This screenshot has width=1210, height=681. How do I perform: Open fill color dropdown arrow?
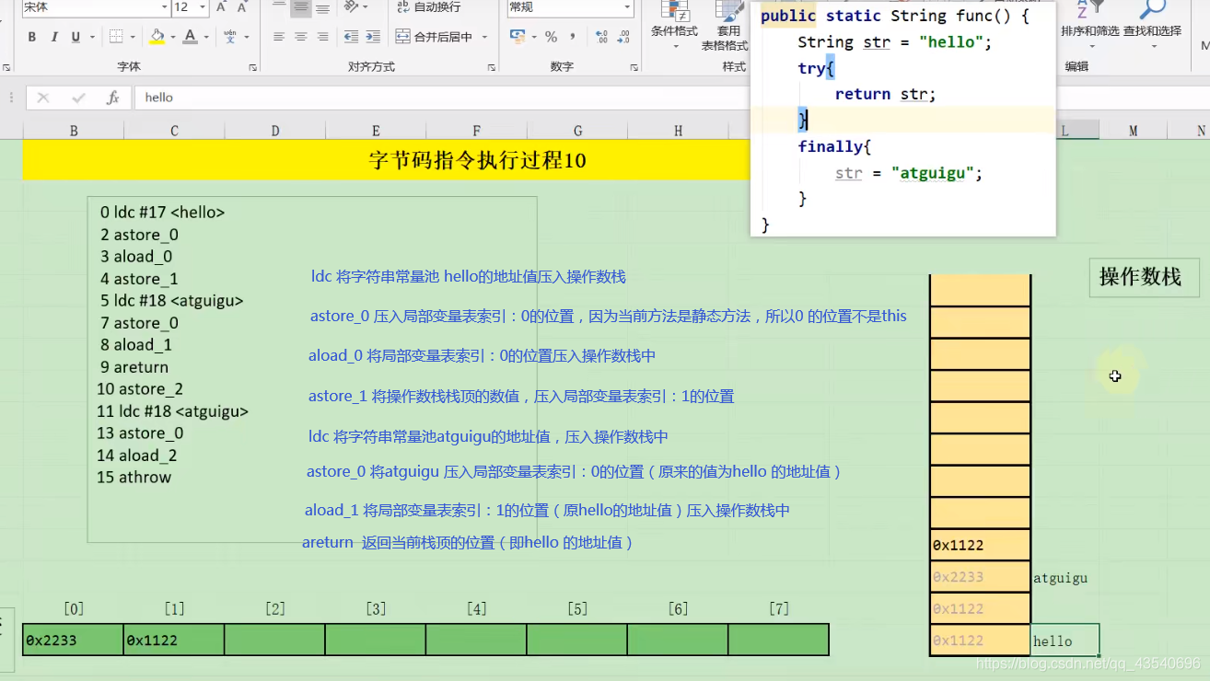[173, 37]
